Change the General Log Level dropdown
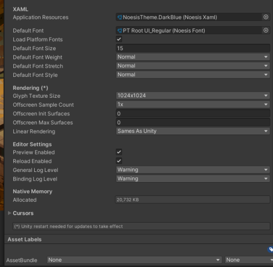 pos(193,170)
